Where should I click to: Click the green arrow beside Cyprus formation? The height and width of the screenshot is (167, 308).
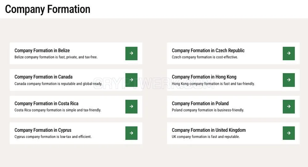[x=132, y=133]
